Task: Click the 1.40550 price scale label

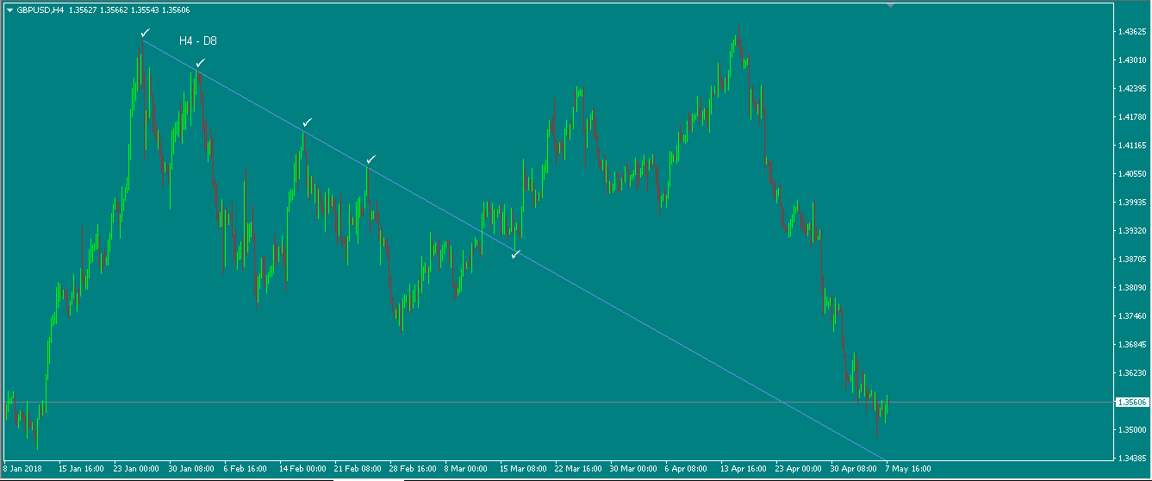Action: pos(1131,174)
